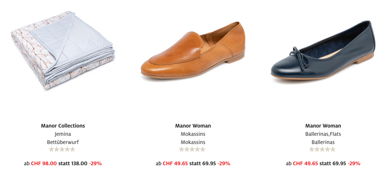
Task: Click the star rating under Bettüberwurf
Action: [x=62, y=150]
